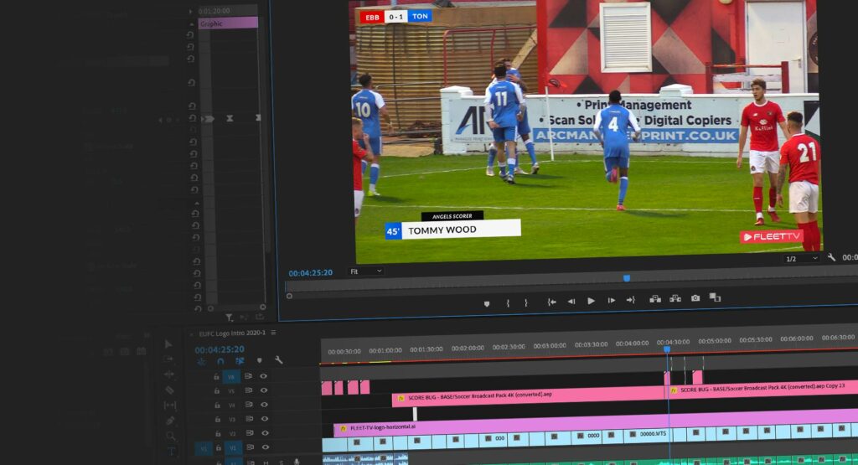Toggle the lock on track V5
This screenshot has height=465, width=858.
217,391
